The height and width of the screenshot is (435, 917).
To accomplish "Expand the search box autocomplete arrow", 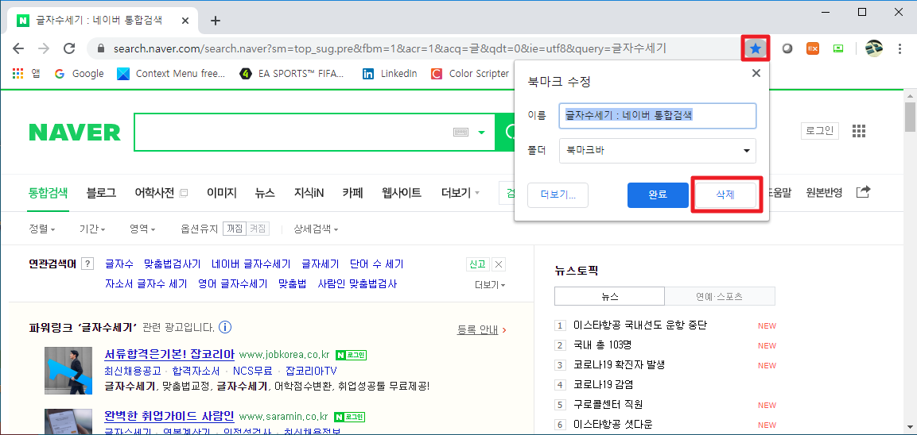I will [x=481, y=133].
